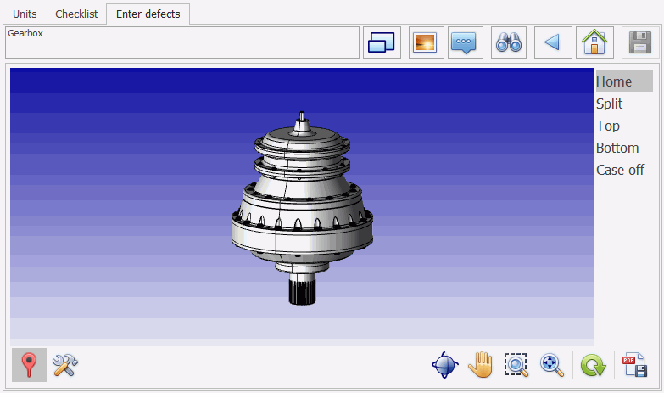Open the hammer and wrench tools icon

click(x=64, y=365)
